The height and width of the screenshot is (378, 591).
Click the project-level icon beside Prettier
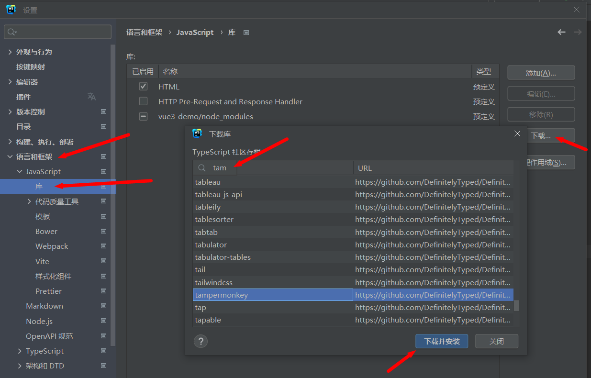103,291
